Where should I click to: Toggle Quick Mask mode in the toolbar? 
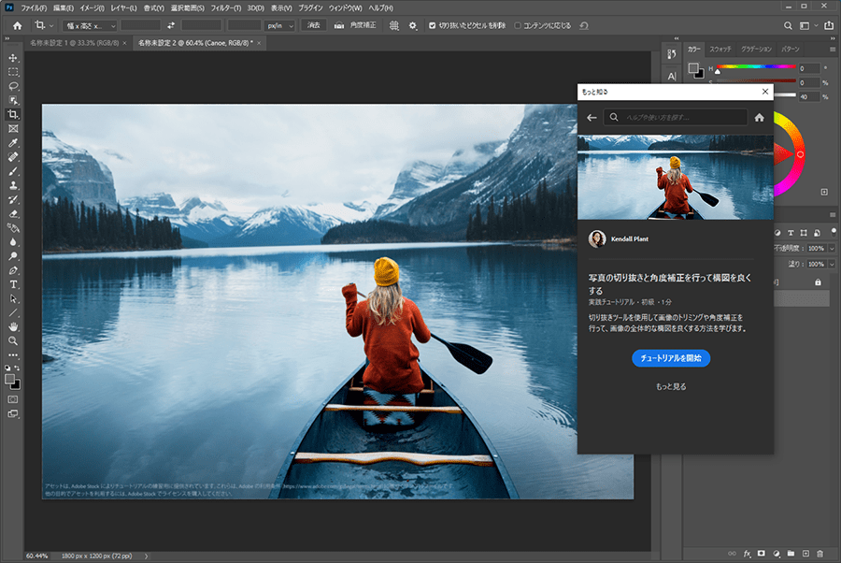pos(13,398)
